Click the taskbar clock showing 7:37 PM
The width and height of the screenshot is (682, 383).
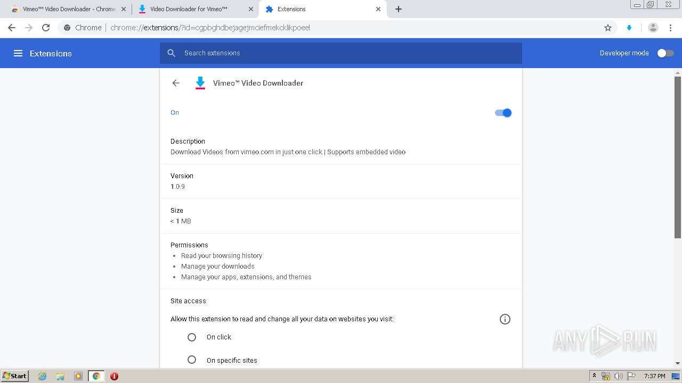pos(654,376)
